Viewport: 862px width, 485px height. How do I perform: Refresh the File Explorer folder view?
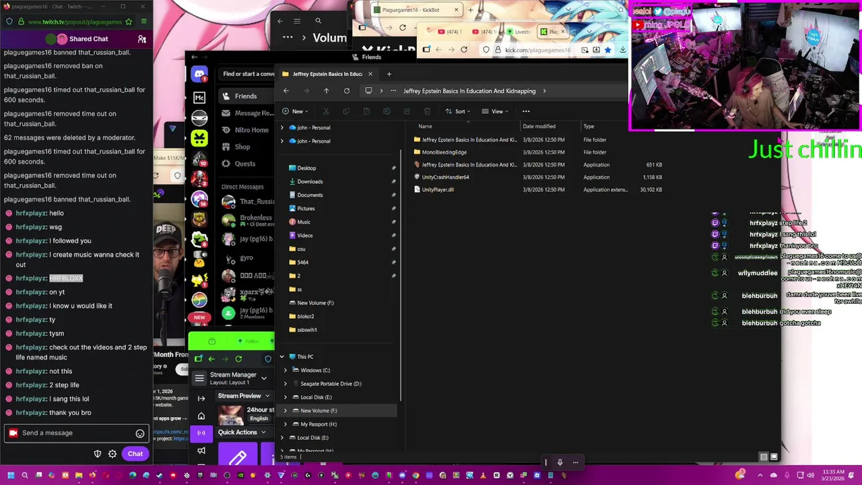(346, 91)
